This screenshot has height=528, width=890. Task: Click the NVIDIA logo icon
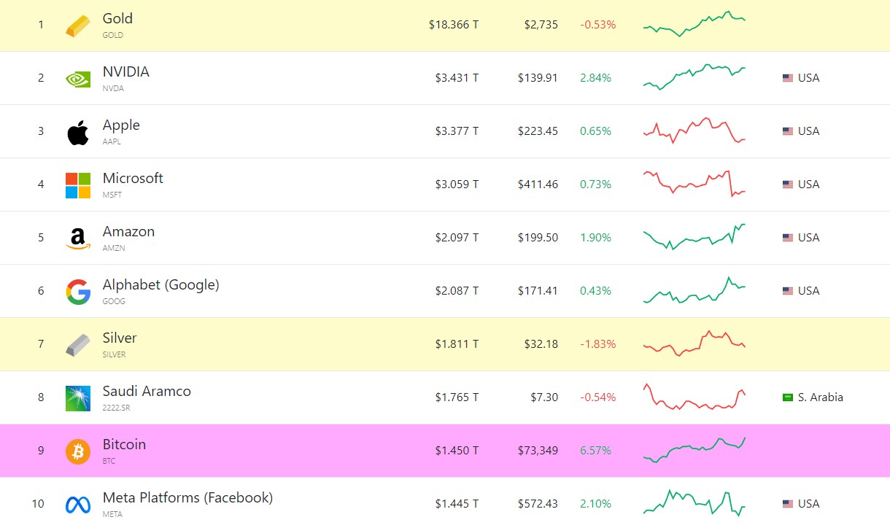[x=77, y=78]
